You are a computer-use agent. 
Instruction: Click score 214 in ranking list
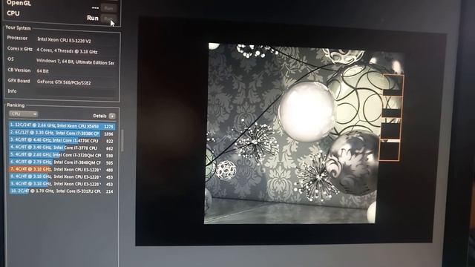tap(110, 191)
